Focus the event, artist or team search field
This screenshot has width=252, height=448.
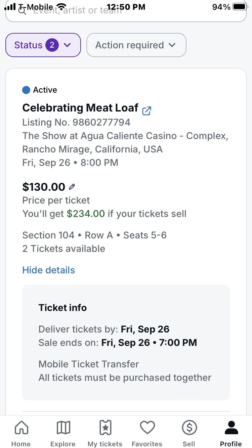pyautogui.click(x=134, y=13)
